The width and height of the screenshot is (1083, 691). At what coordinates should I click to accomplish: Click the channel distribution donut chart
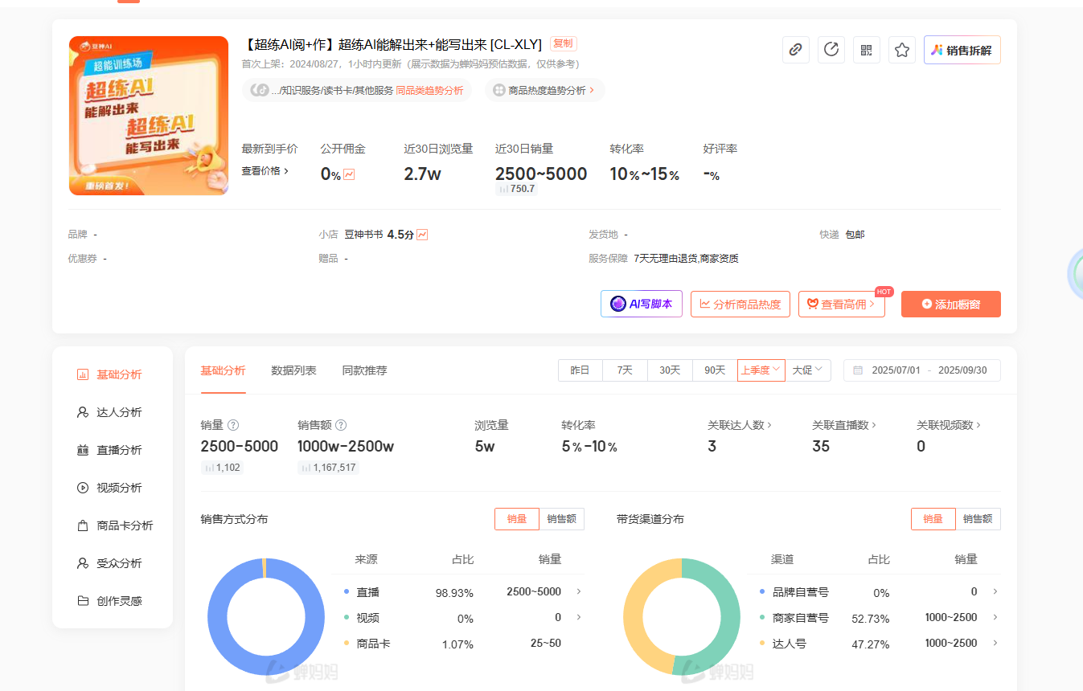682,616
